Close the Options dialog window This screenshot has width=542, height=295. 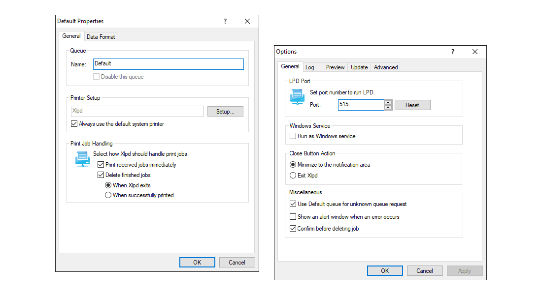475,52
